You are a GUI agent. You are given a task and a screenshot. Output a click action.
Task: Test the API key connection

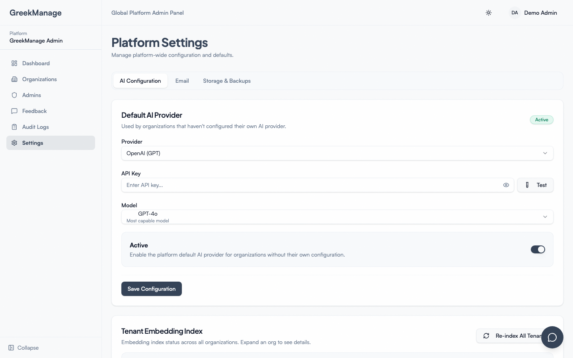click(535, 185)
